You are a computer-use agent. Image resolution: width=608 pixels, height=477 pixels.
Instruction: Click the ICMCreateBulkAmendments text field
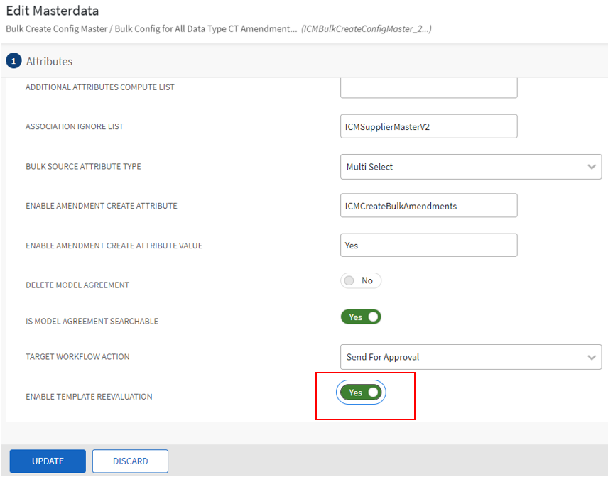428,206
